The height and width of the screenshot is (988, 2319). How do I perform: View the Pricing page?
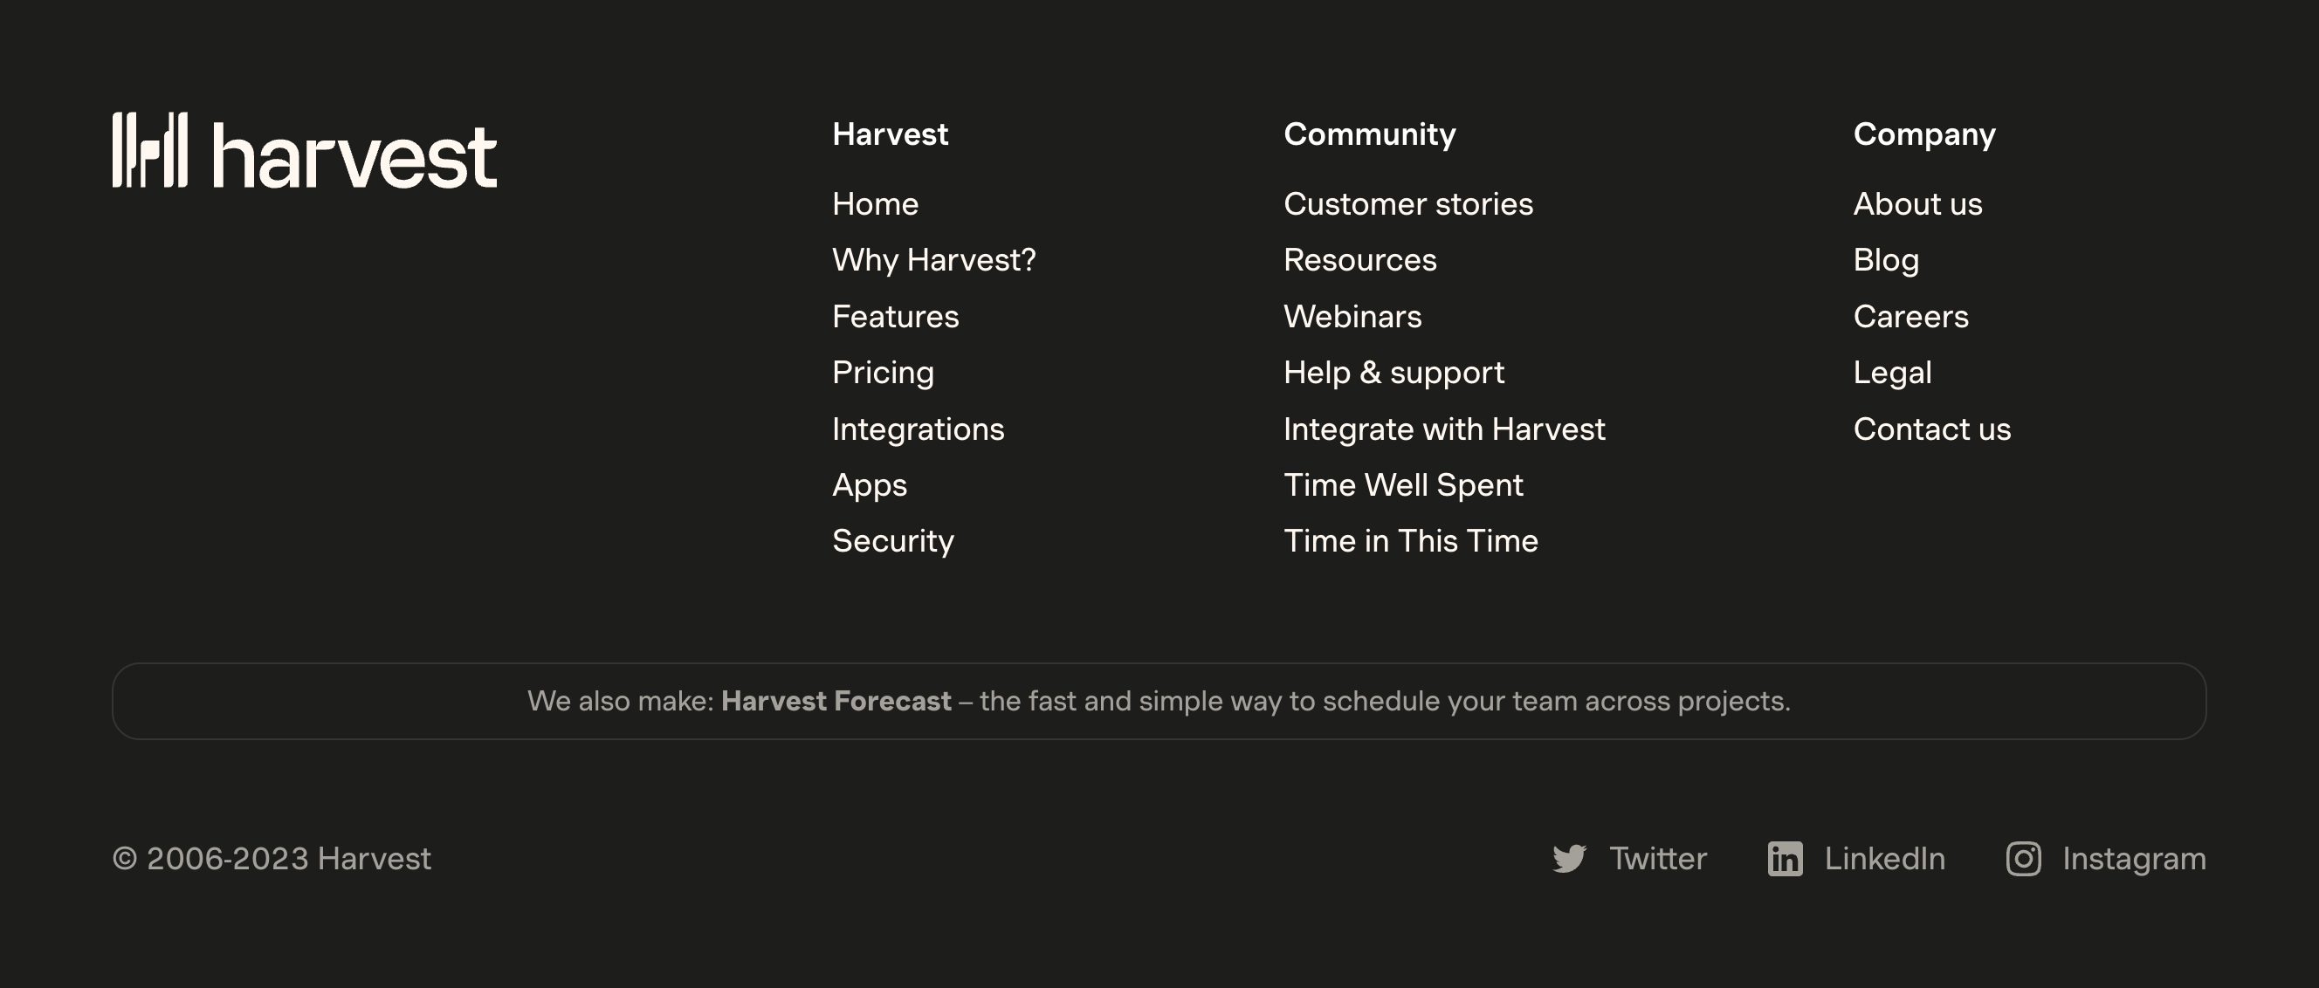point(882,373)
